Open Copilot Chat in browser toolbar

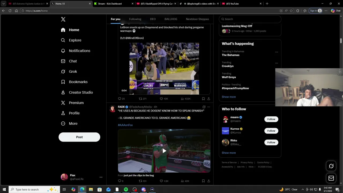coord(335,11)
